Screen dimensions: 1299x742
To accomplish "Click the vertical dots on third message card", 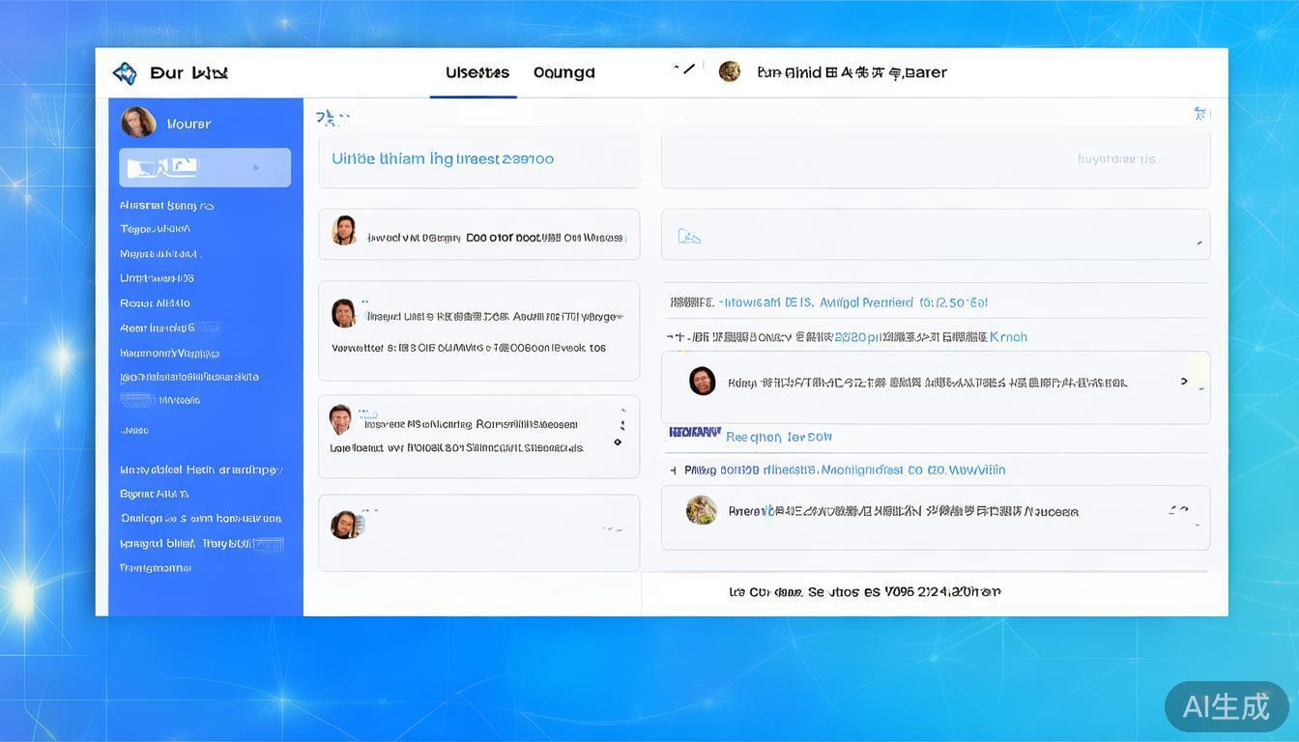I will click(x=620, y=432).
